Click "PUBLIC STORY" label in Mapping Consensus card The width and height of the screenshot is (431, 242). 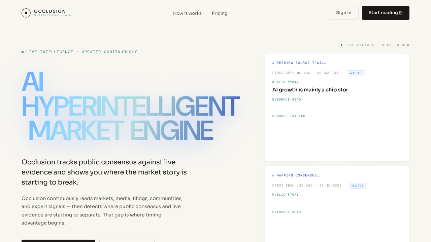pyautogui.click(x=286, y=195)
